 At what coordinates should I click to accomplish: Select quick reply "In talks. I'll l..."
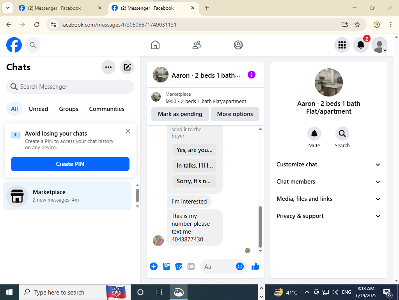(x=195, y=165)
